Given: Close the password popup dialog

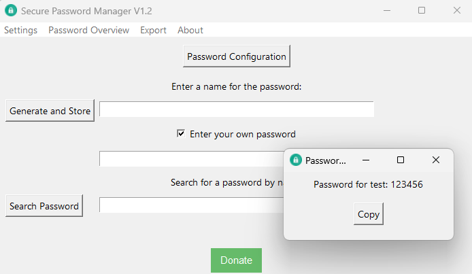Looking at the screenshot, I should 436,160.
